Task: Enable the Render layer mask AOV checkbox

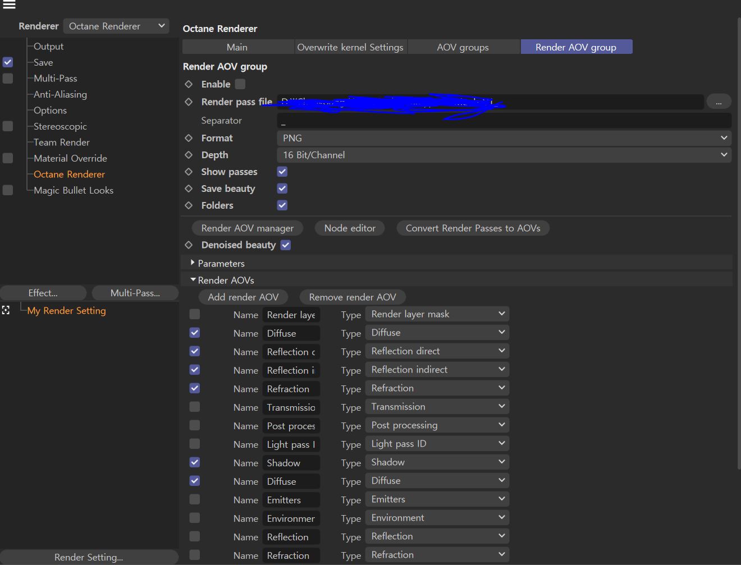Action: pyautogui.click(x=195, y=314)
